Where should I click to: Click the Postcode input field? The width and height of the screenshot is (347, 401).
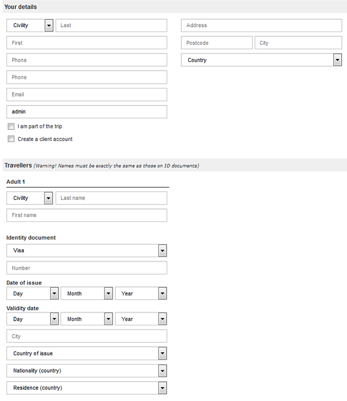(217, 43)
